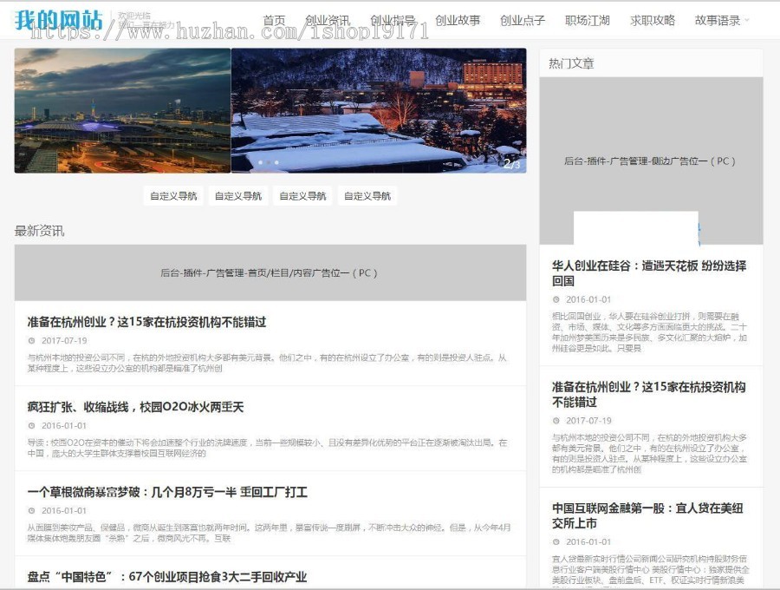Screen dimensions: 780x590
Task: Open the 疯狂扩张、收缩战线 article headline
Action: pos(134,406)
